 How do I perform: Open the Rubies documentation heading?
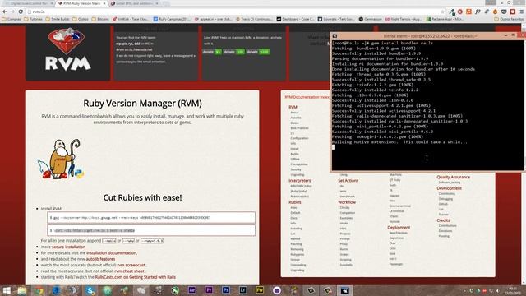tap(295, 202)
